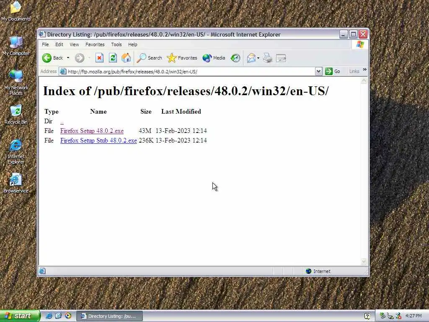
Task: Select the 43M size text
Action: pyautogui.click(x=145, y=131)
